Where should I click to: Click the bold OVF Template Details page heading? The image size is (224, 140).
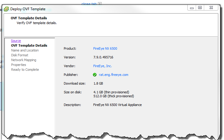pos(29,18)
